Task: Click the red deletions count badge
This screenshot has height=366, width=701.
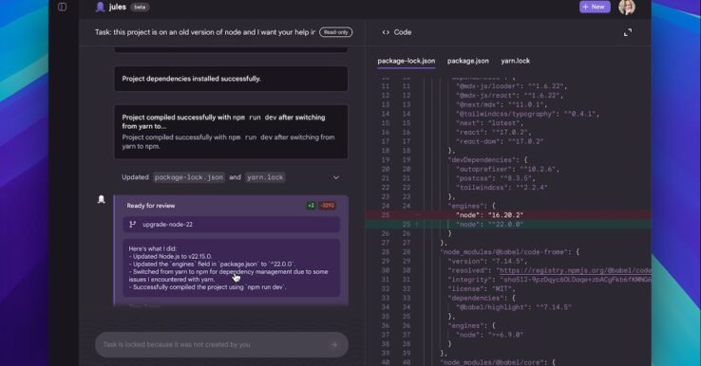Action: (328, 206)
